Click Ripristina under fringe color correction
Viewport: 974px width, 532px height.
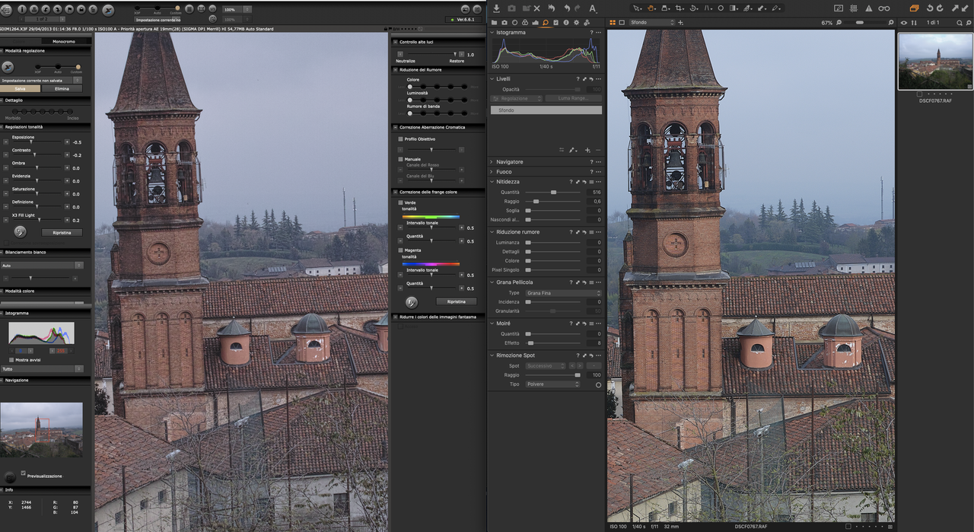pyautogui.click(x=456, y=301)
